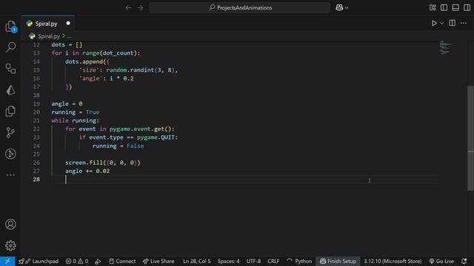Expand the breadcrumb ellipsis
This screenshot has width=474, height=266.
coord(69,36)
